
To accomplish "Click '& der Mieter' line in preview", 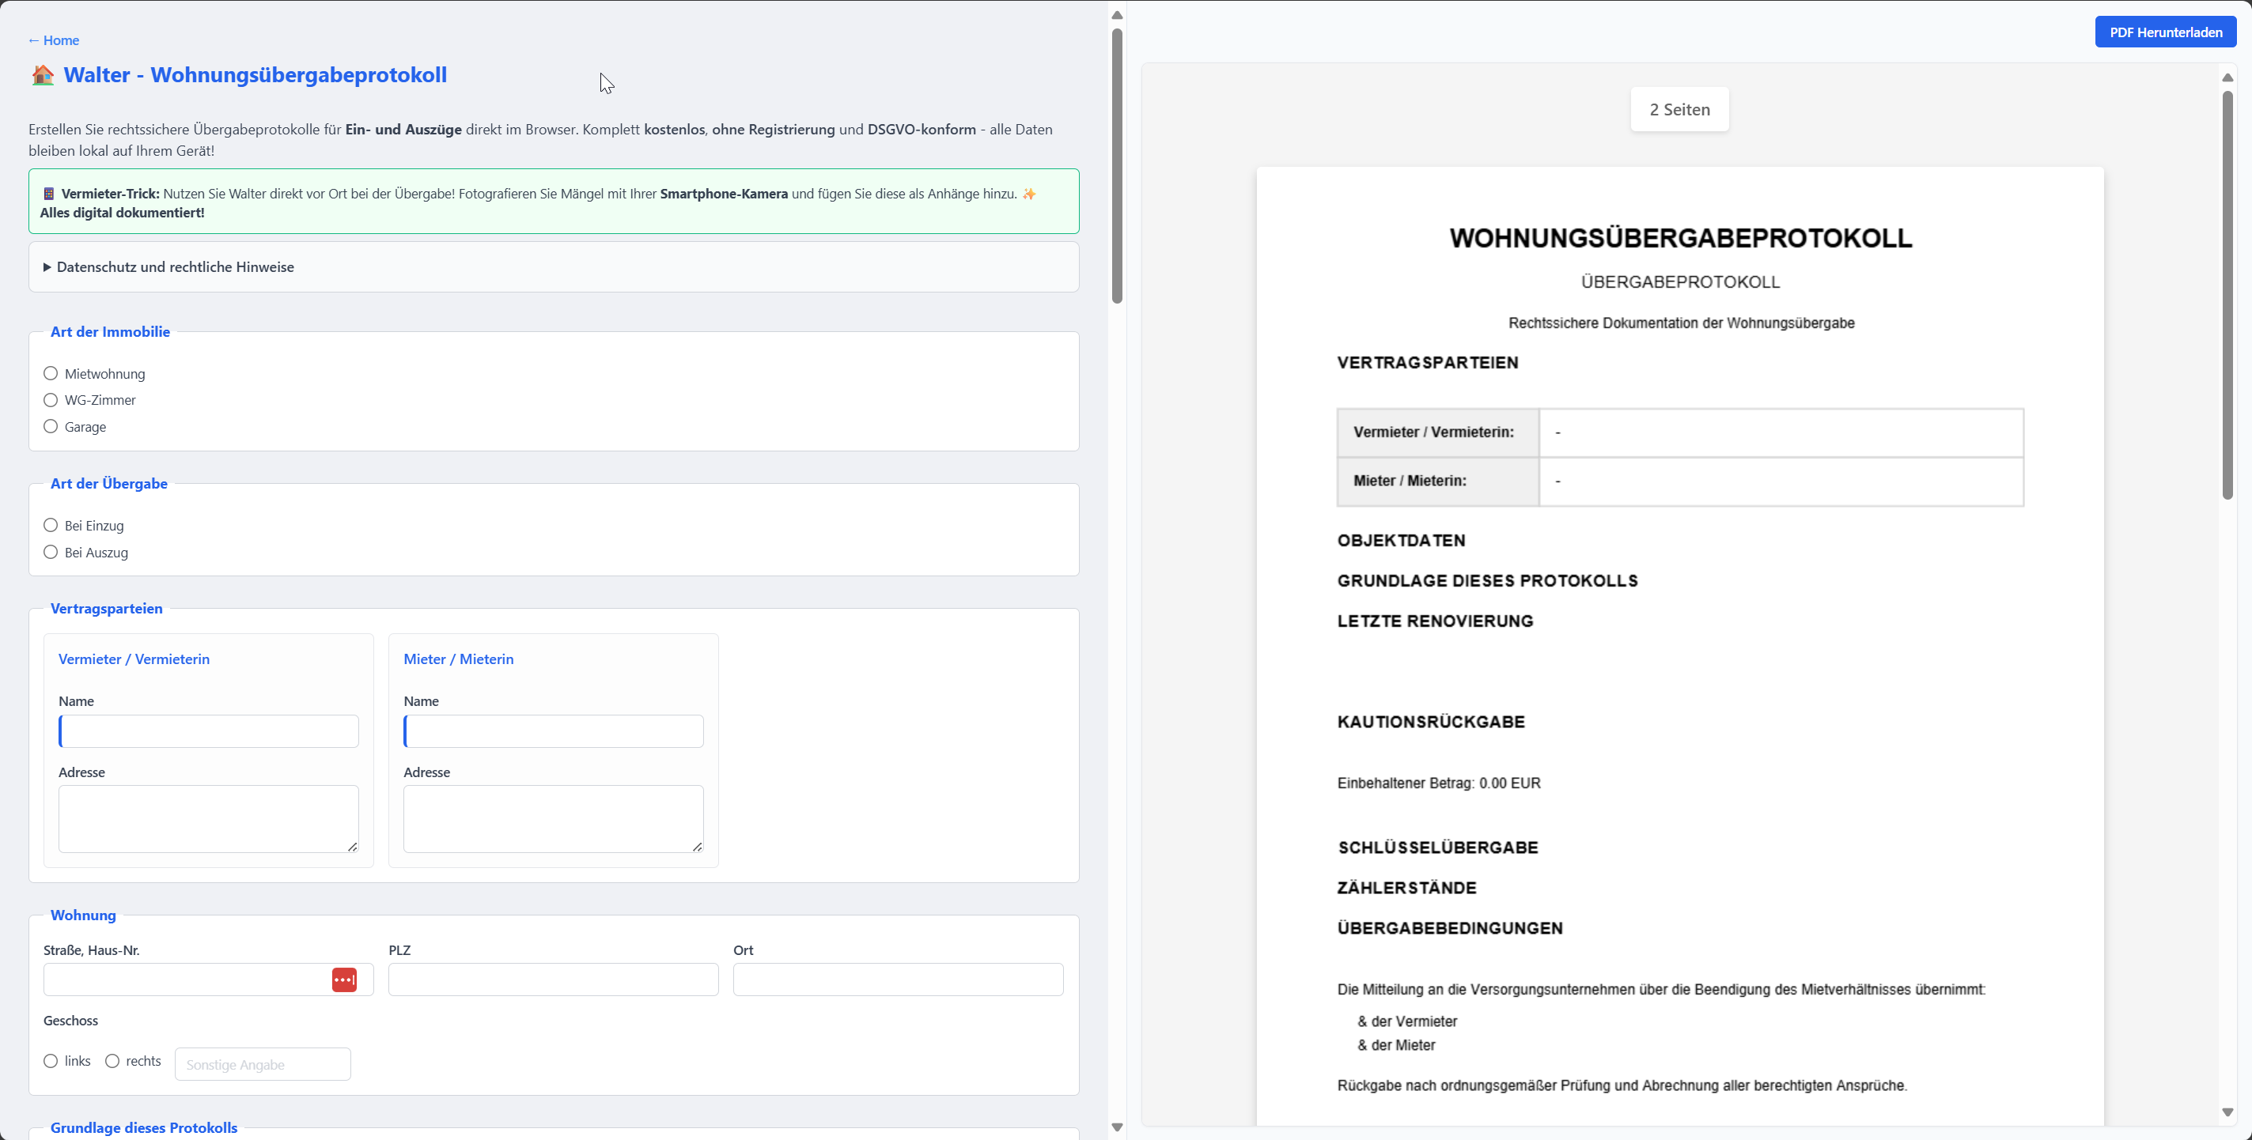I will (1396, 1046).
